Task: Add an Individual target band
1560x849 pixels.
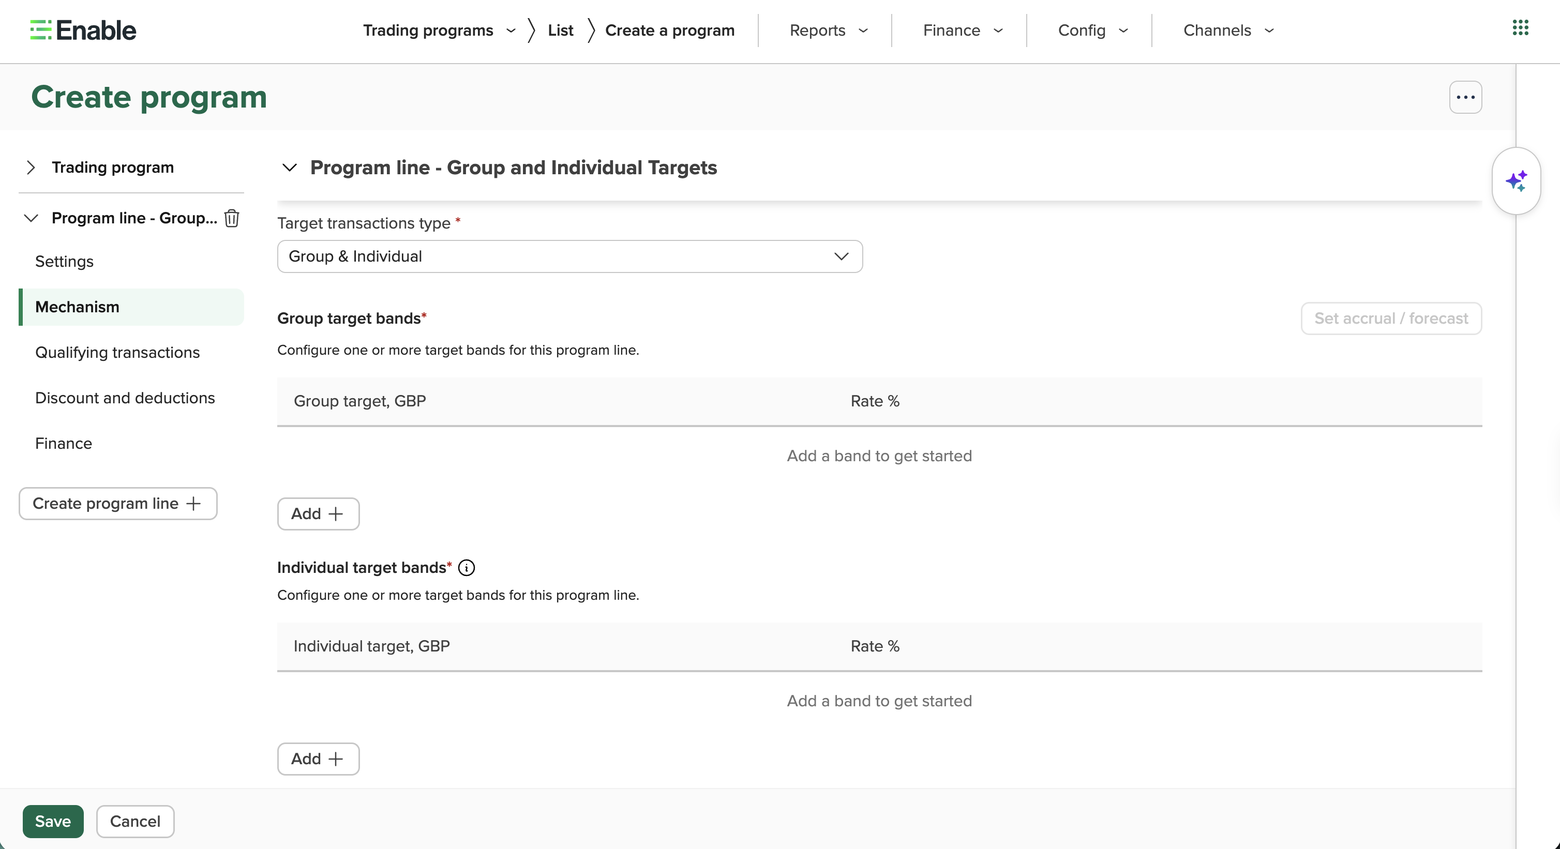Action: (318, 759)
